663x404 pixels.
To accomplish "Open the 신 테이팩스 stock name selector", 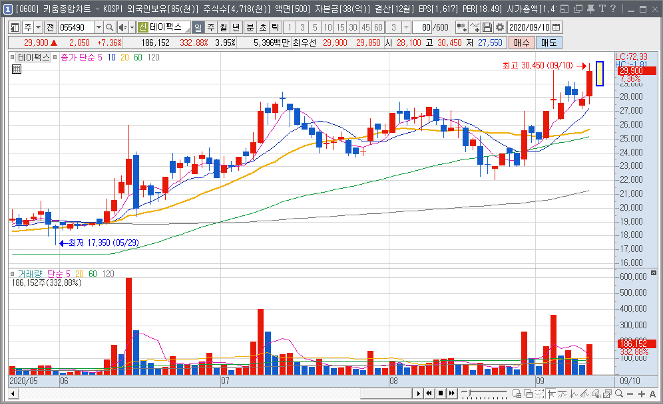I will [x=164, y=27].
